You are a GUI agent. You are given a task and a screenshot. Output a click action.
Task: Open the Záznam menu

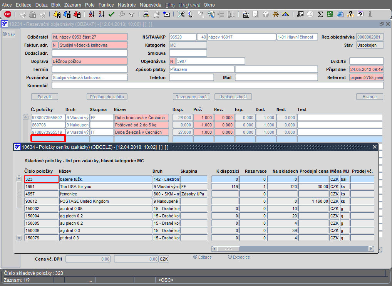(72, 5)
